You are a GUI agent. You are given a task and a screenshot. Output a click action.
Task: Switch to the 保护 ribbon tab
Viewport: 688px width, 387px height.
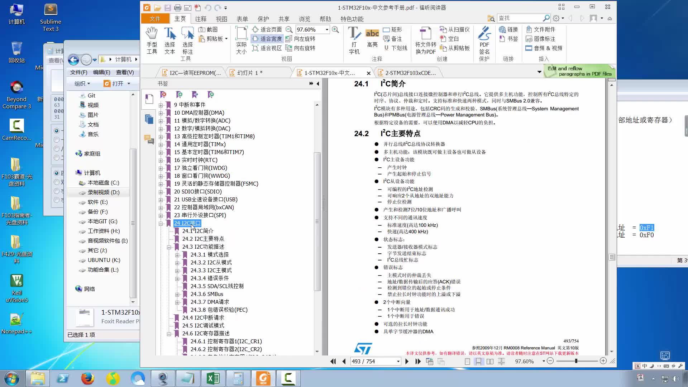pos(263,19)
